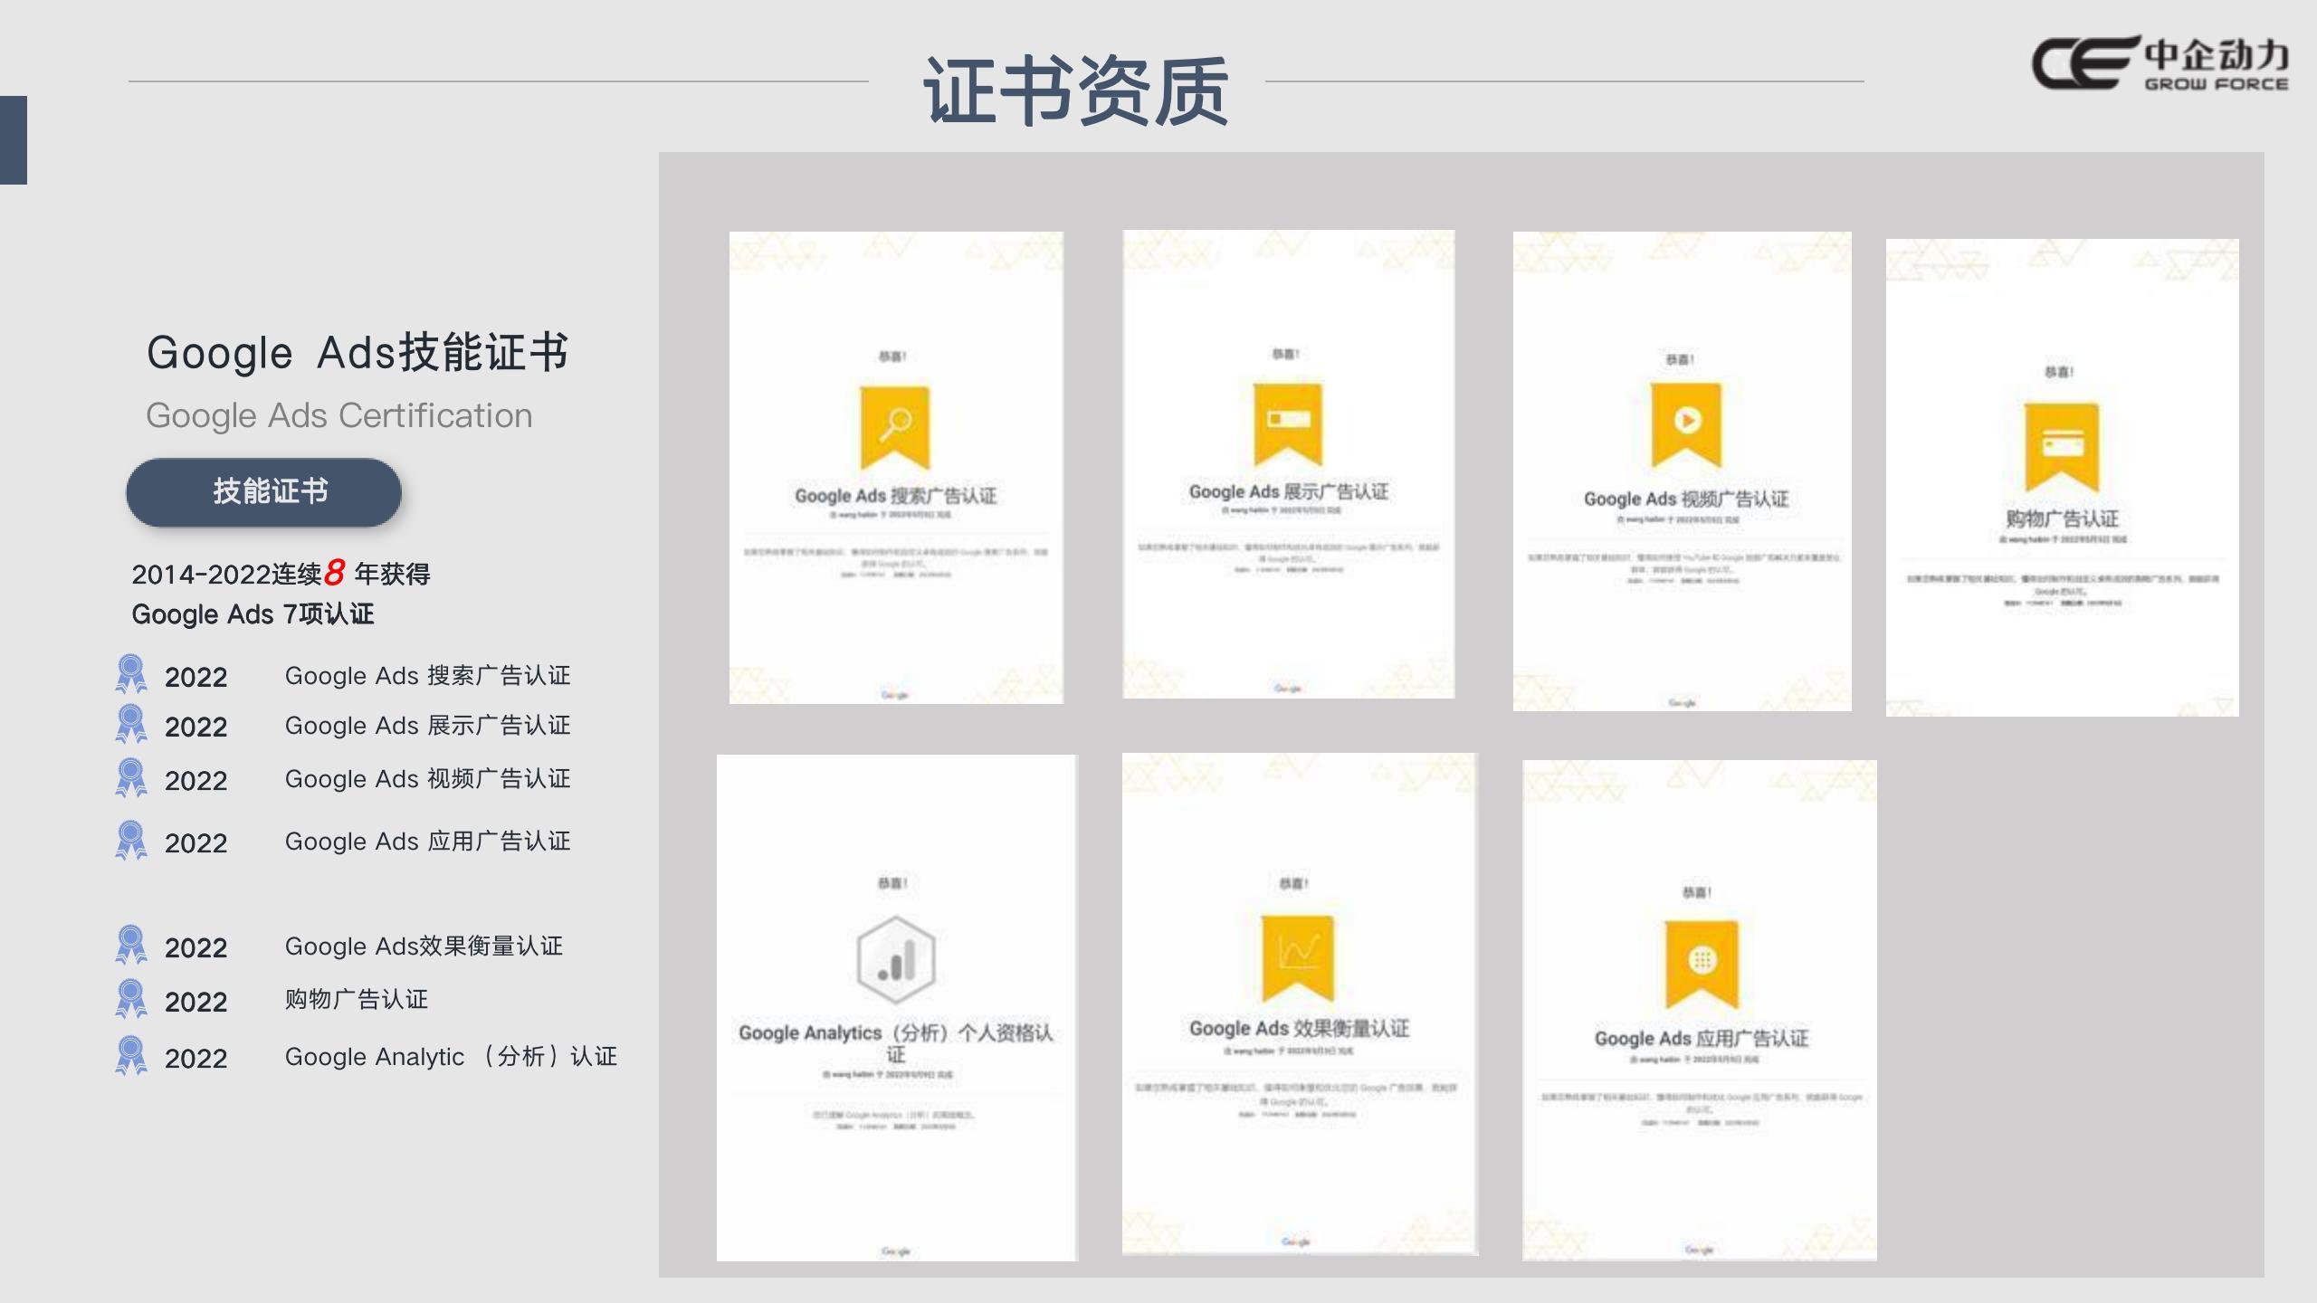2317x1303 pixels.
Task: Click the grid dots badge on 应用广告 certificate
Action: point(1702,964)
